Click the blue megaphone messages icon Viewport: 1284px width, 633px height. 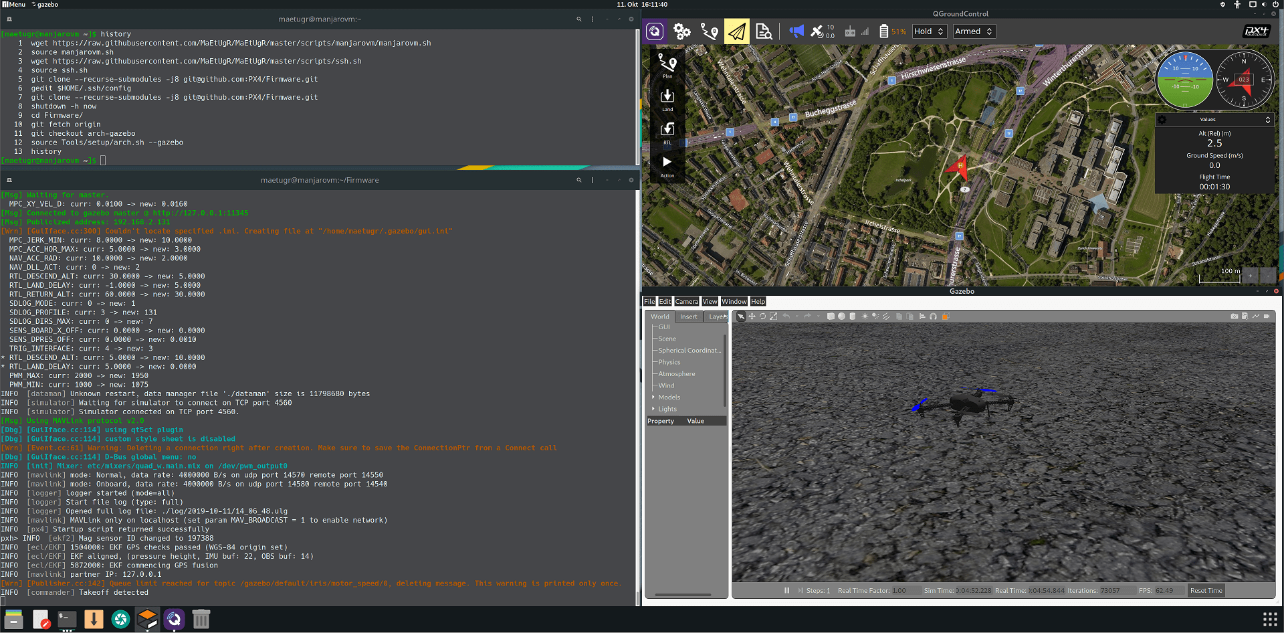(796, 31)
